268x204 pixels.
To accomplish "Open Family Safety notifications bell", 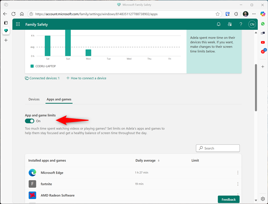I will pyautogui.click(x=218, y=24).
